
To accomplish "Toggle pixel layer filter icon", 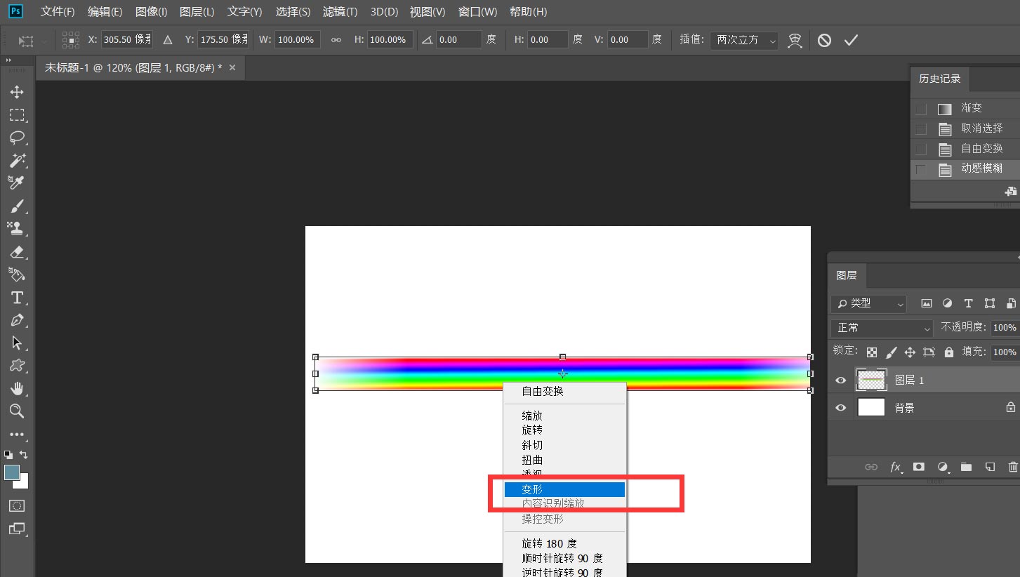I will click(x=927, y=304).
